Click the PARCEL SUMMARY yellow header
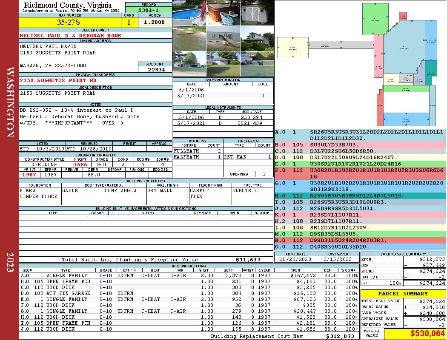 [403, 294]
